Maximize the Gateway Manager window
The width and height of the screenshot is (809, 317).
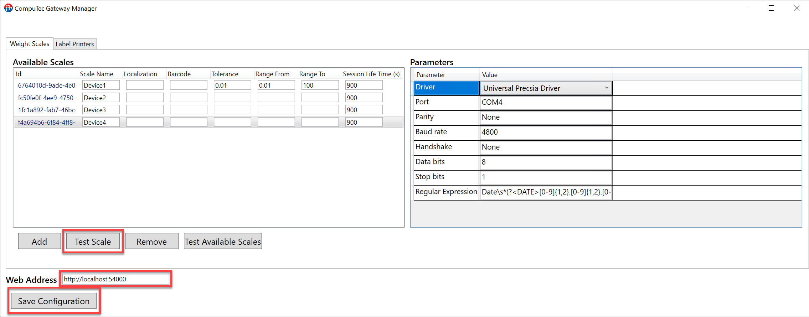[772, 8]
